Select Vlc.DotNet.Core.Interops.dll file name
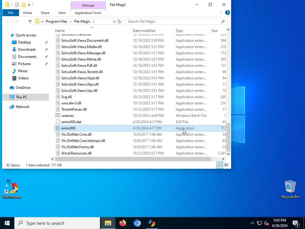Image resolution: width=305 pixels, height=229 pixels. (83, 141)
